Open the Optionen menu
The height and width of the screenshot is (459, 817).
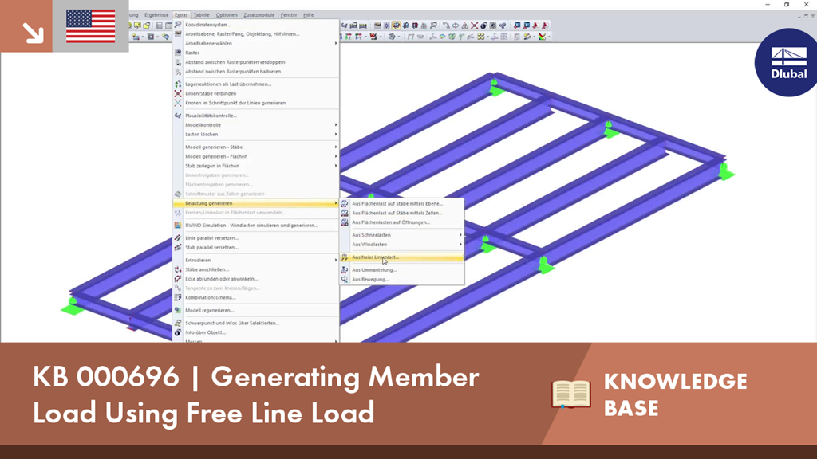pyautogui.click(x=227, y=15)
